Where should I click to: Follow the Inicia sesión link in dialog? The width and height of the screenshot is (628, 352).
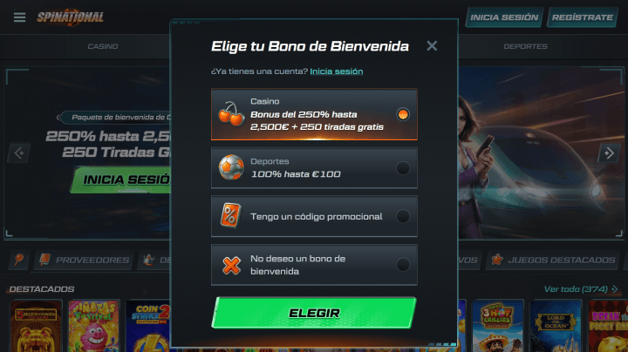[x=337, y=71]
